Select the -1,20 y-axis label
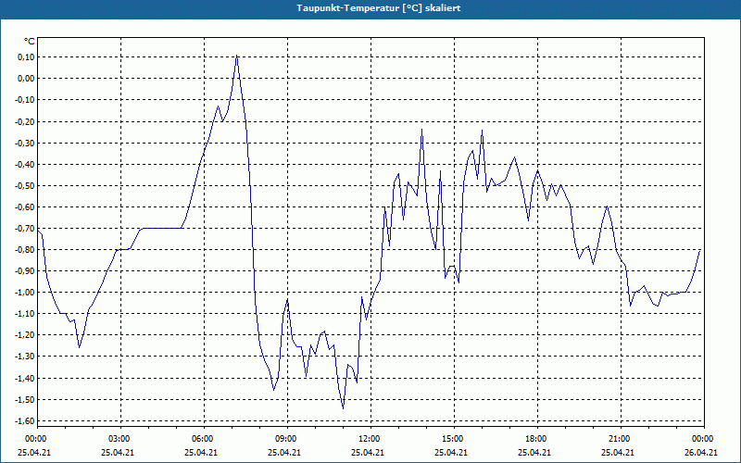Viewport: 741px width, 463px height. [x=24, y=335]
